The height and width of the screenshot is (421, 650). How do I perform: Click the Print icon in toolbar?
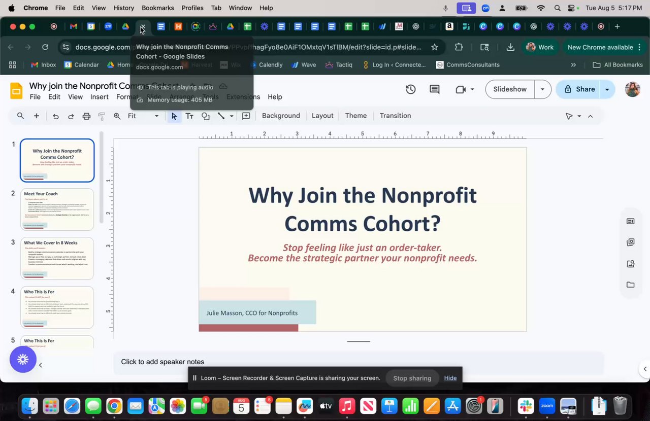coord(86,116)
